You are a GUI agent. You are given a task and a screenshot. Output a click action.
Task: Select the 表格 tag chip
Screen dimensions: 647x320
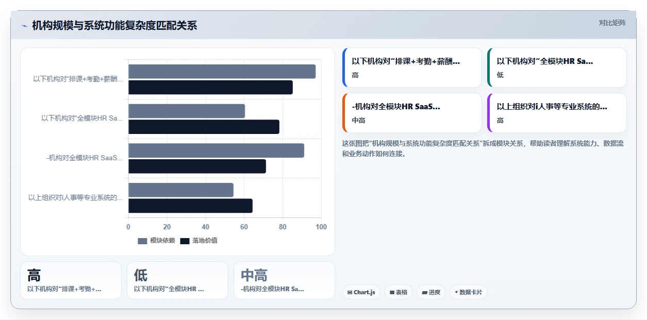(399, 292)
